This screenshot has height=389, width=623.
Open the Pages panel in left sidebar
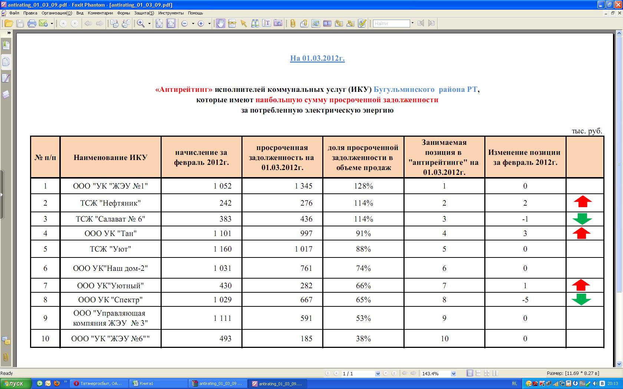pos(6,62)
